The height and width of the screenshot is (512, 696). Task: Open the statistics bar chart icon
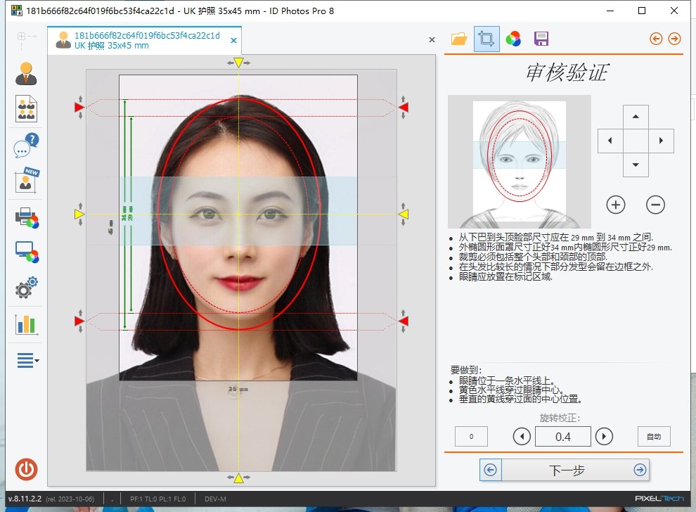click(x=26, y=324)
